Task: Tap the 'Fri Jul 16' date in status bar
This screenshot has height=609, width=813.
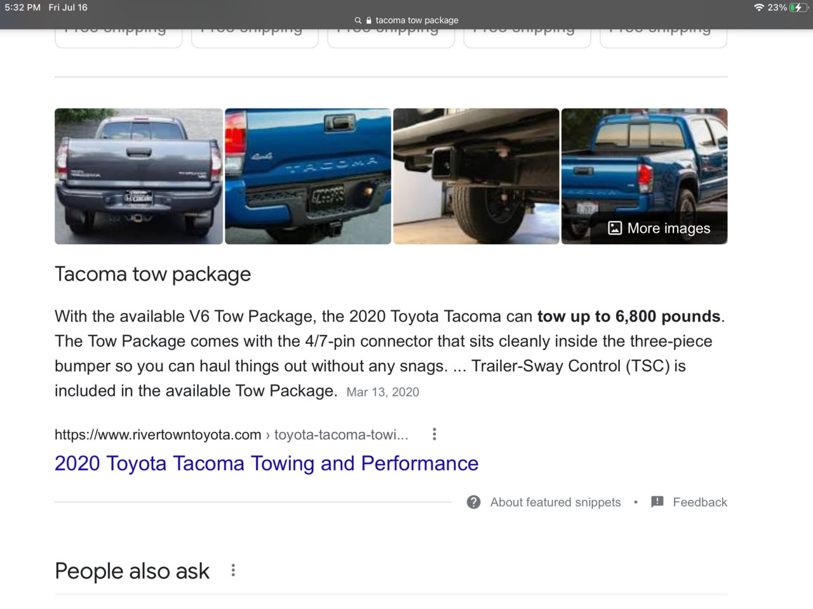Action: coord(68,8)
